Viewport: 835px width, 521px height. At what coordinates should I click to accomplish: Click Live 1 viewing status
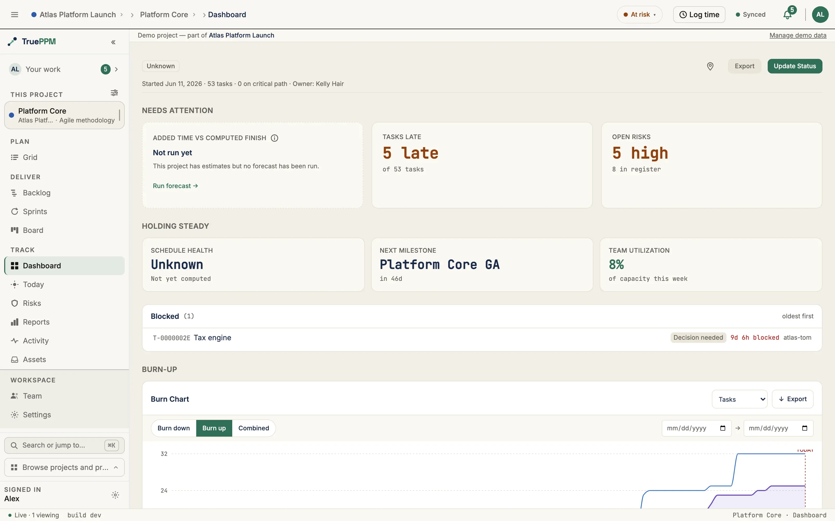(33, 515)
